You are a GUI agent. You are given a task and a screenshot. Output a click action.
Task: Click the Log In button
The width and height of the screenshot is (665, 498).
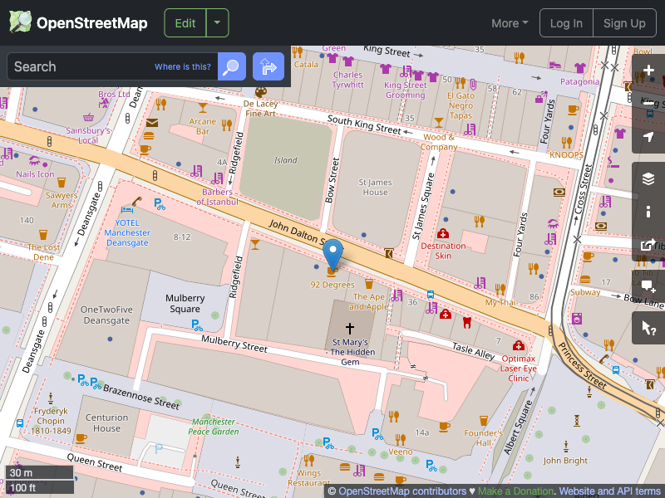coord(566,23)
